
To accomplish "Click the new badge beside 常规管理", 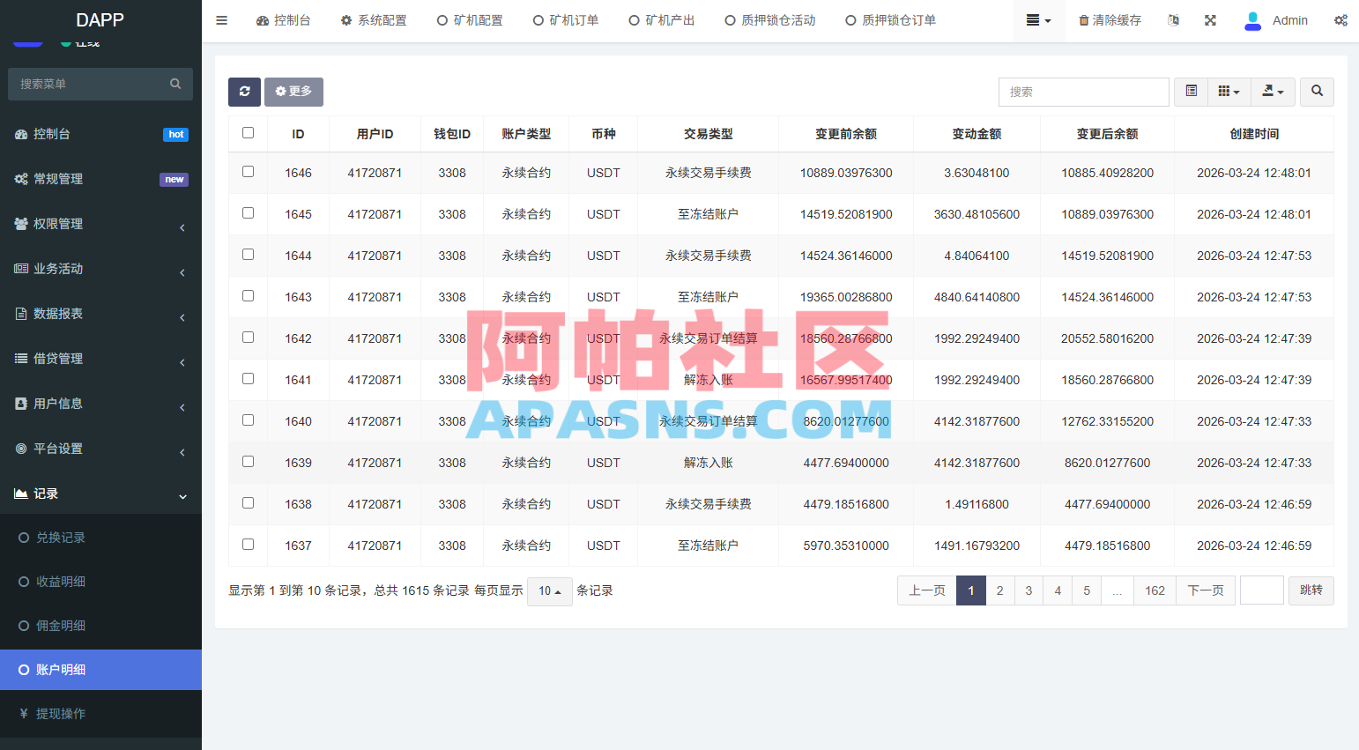I will click(175, 180).
